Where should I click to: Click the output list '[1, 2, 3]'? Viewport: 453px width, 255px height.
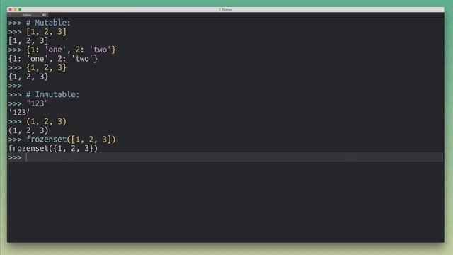(x=28, y=40)
